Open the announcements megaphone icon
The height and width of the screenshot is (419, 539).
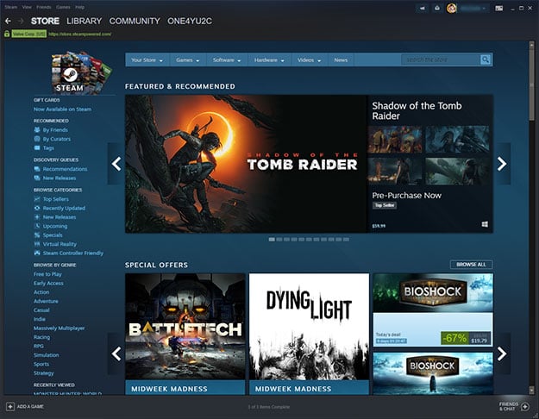[x=422, y=9]
